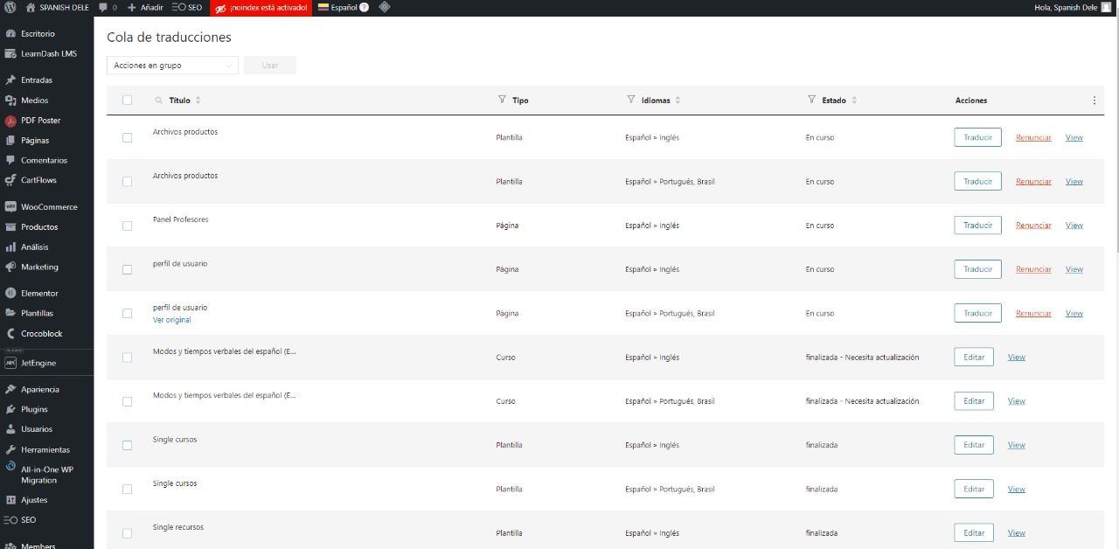This screenshot has height=549, width=1119.
Task: Check perfil de usuario Español » Inglés row
Action: [127, 269]
